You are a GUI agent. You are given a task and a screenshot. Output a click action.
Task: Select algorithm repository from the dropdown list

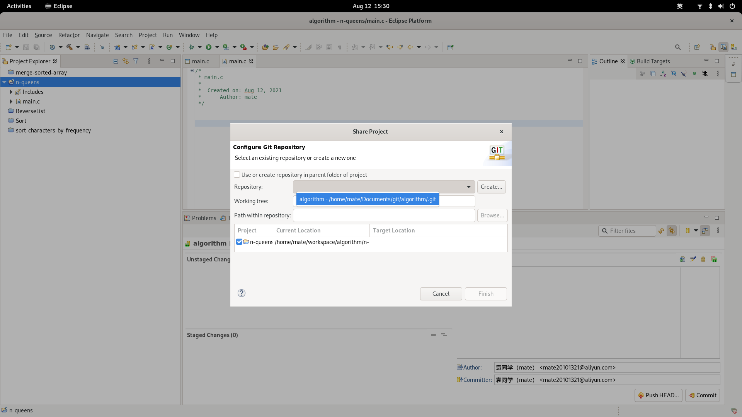click(x=368, y=199)
